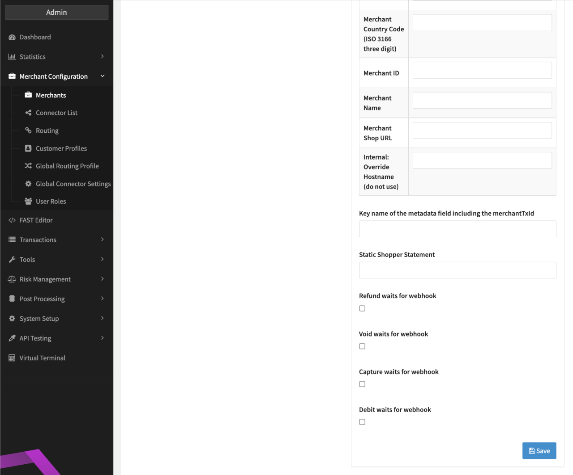
Task: Select Merchants in the sidebar
Action: click(x=51, y=95)
